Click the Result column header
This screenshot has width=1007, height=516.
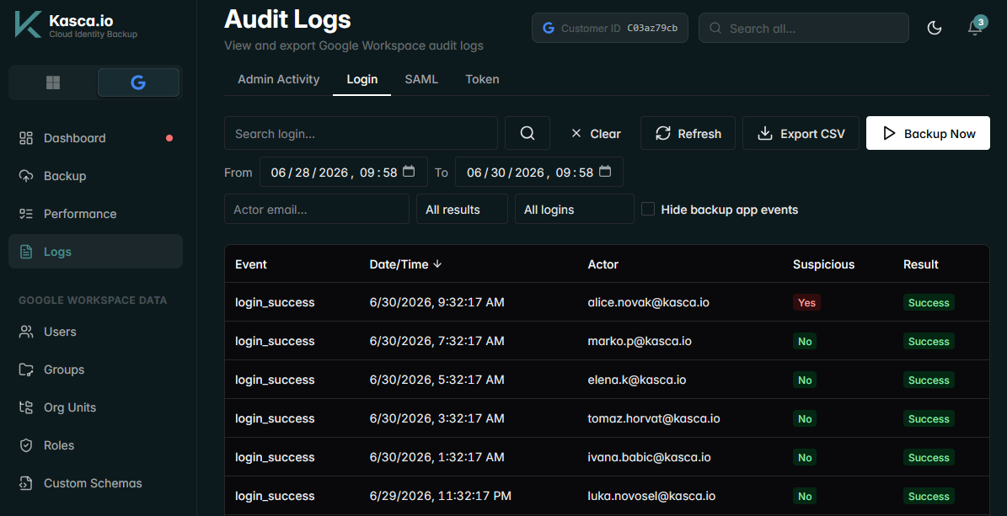(x=921, y=264)
